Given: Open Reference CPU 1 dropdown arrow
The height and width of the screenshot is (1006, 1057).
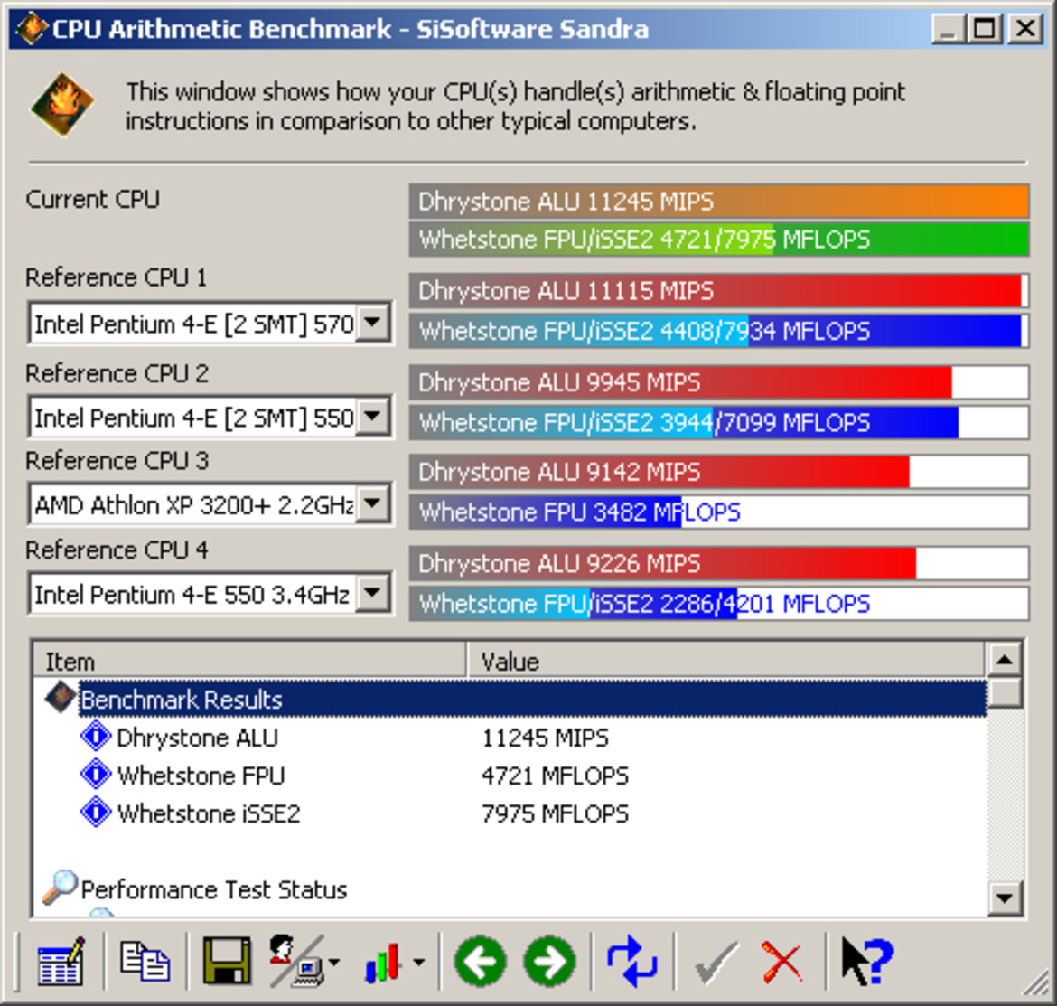Looking at the screenshot, I should click(x=373, y=323).
